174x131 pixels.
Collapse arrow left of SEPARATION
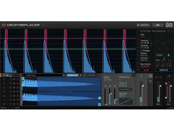[153, 31]
